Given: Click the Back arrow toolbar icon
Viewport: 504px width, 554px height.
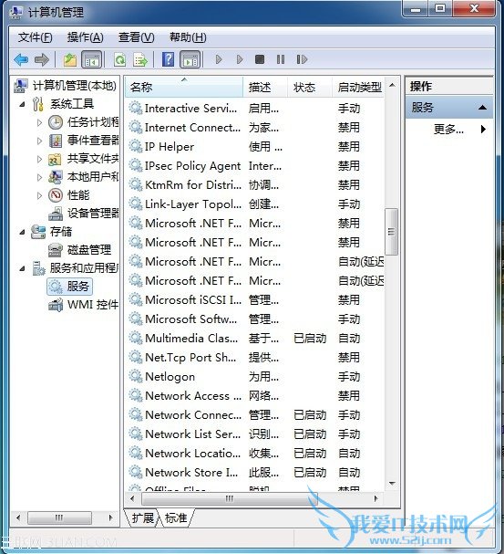Looking at the screenshot, I should 21,59.
